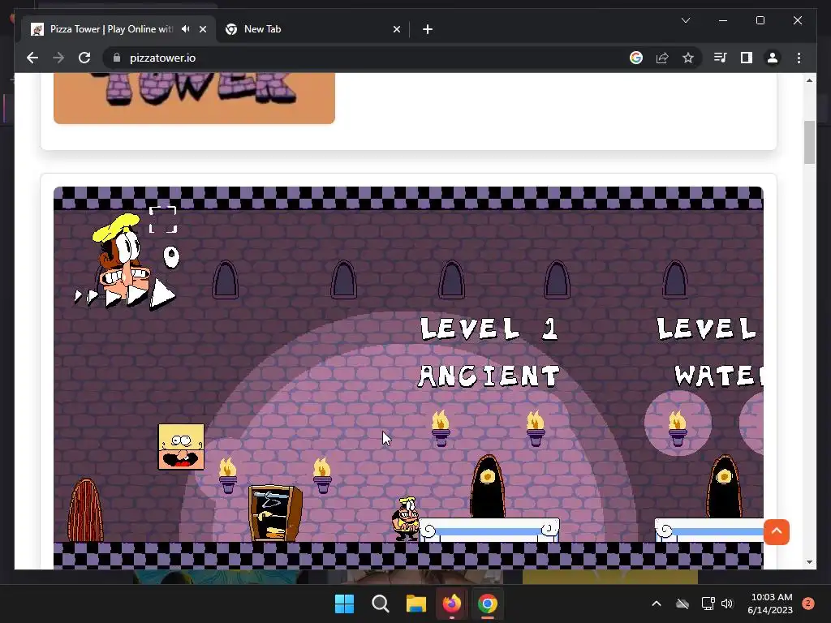Viewport: 831px width, 623px height.
Task: Mute the Pizza Tower tab audio
Action: click(x=185, y=29)
